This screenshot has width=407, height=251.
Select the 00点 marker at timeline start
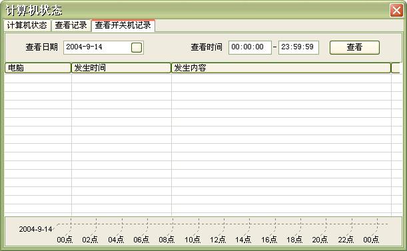[65, 239]
